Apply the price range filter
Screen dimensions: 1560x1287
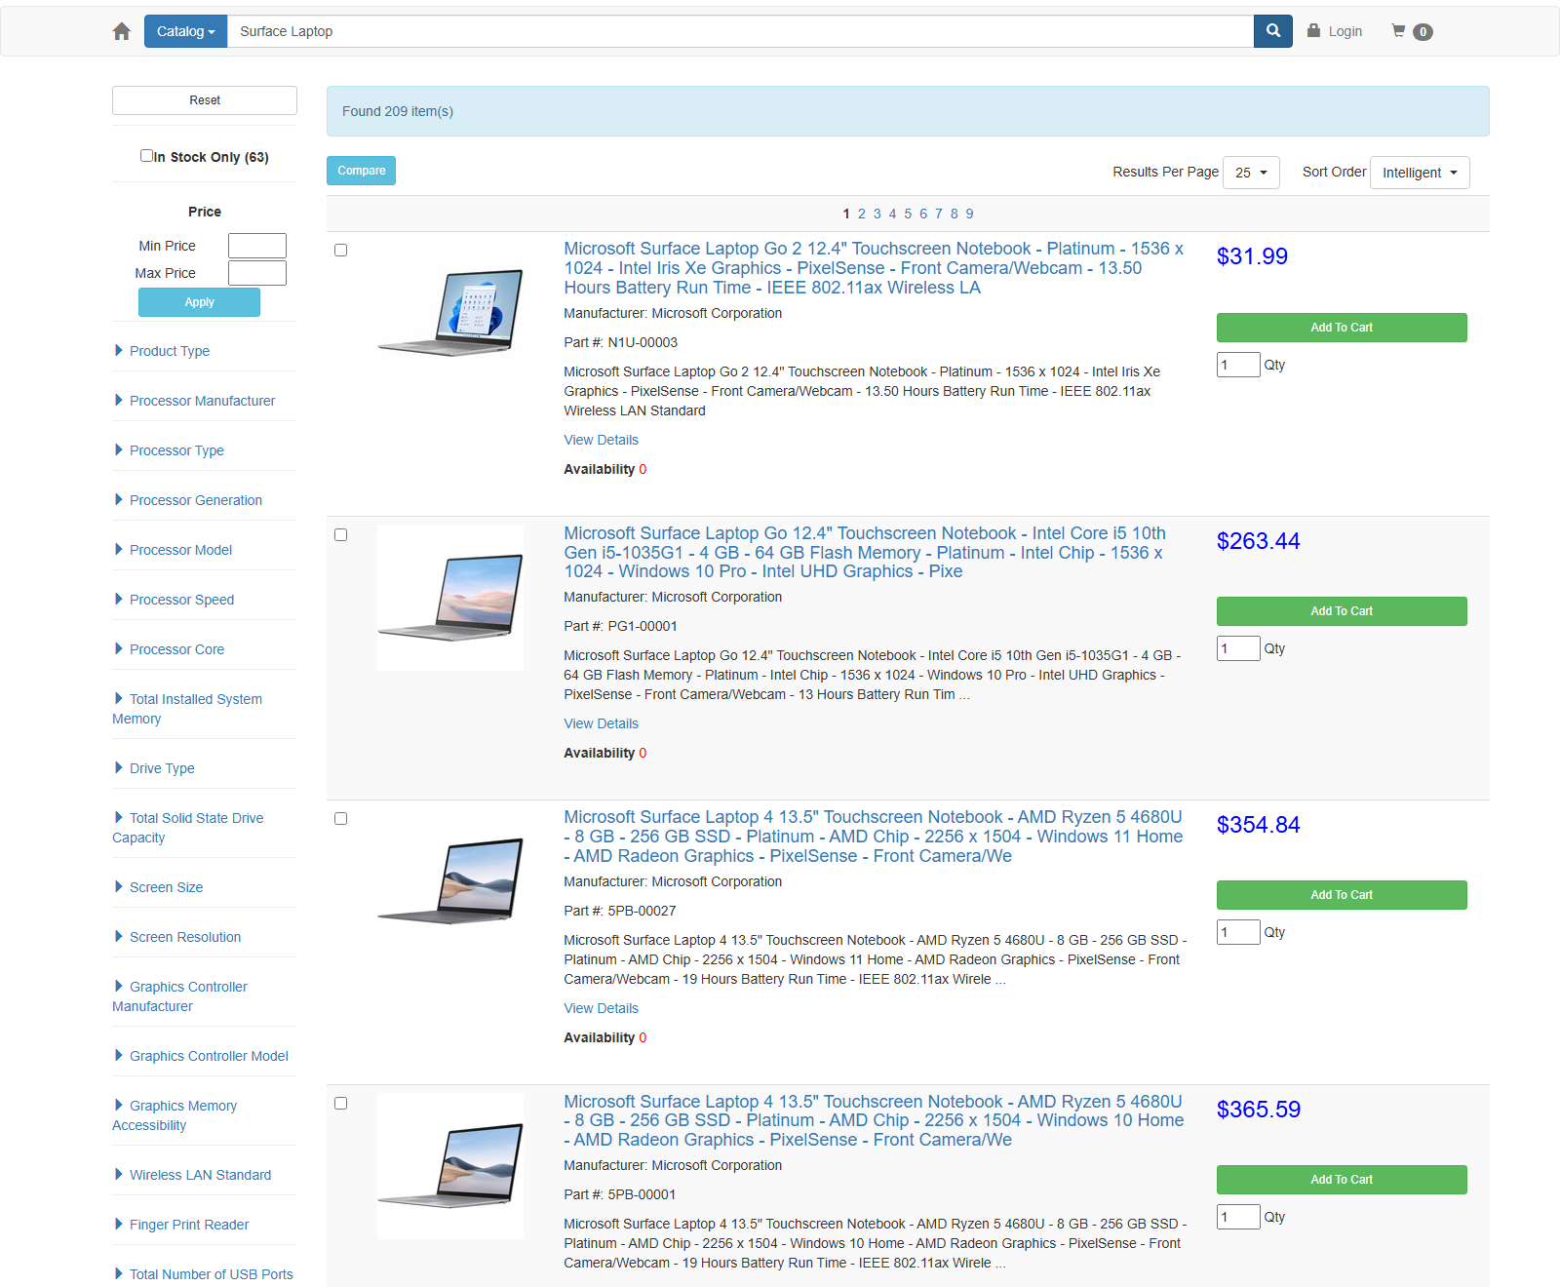coord(199,302)
